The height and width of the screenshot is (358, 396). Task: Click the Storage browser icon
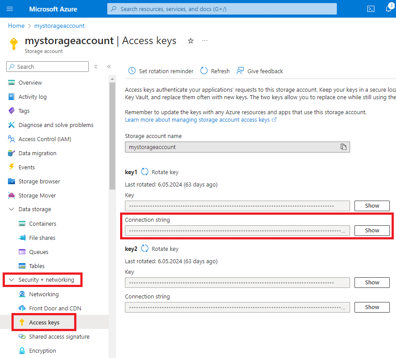[11, 181]
